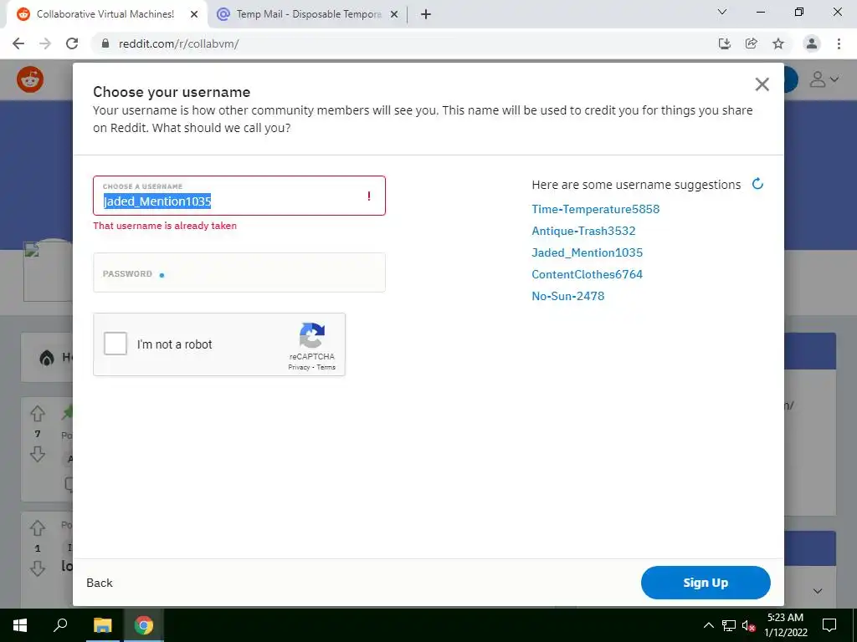
Task: Click the muted volume tray icon
Action: pyautogui.click(x=749, y=625)
